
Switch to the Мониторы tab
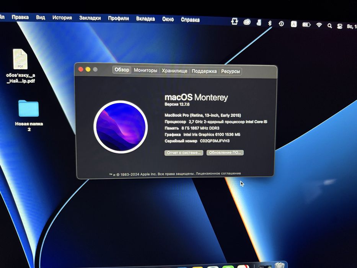point(145,70)
